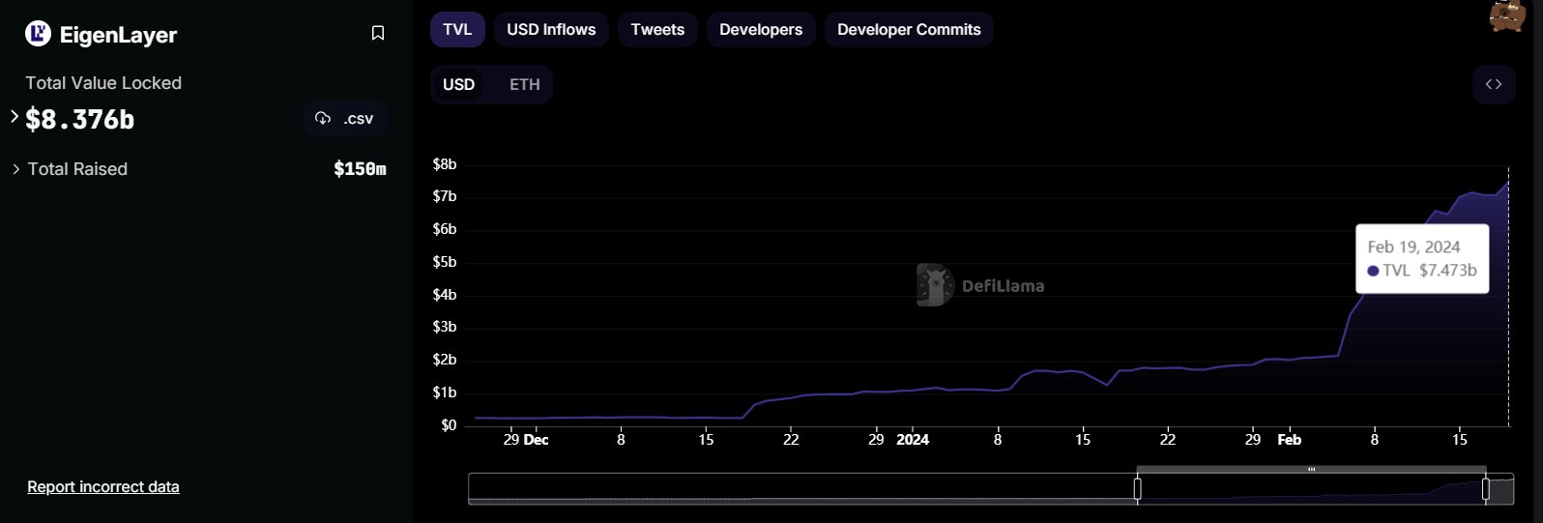Click the Dec x-axis label
The width and height of the screenshot is (1543, 523).
(x=536, y=439)
